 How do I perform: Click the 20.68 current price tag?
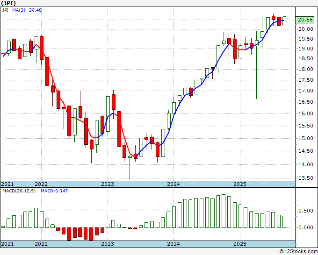tap(305, 20)
